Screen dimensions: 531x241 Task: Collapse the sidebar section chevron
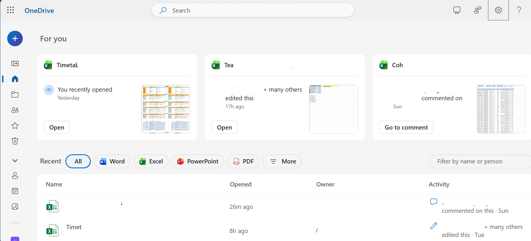coord(15,161)
